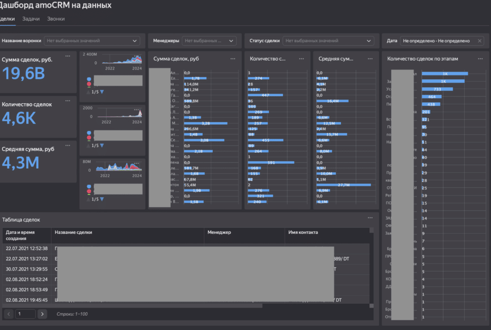Viewport: 491px width, 330px height.
Task: Click the table's vertical scrollbar
Action: (372, 231)
